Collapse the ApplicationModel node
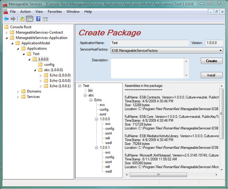Image resolution: width=228 pixels, height=189 pixels. click(12, 44)
